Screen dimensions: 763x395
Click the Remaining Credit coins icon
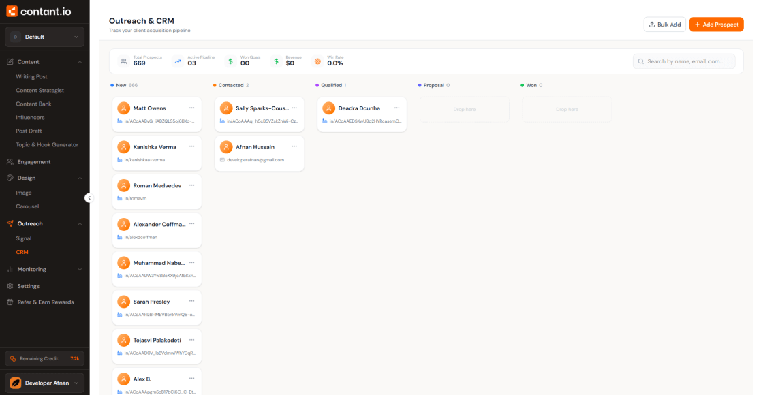13,358
